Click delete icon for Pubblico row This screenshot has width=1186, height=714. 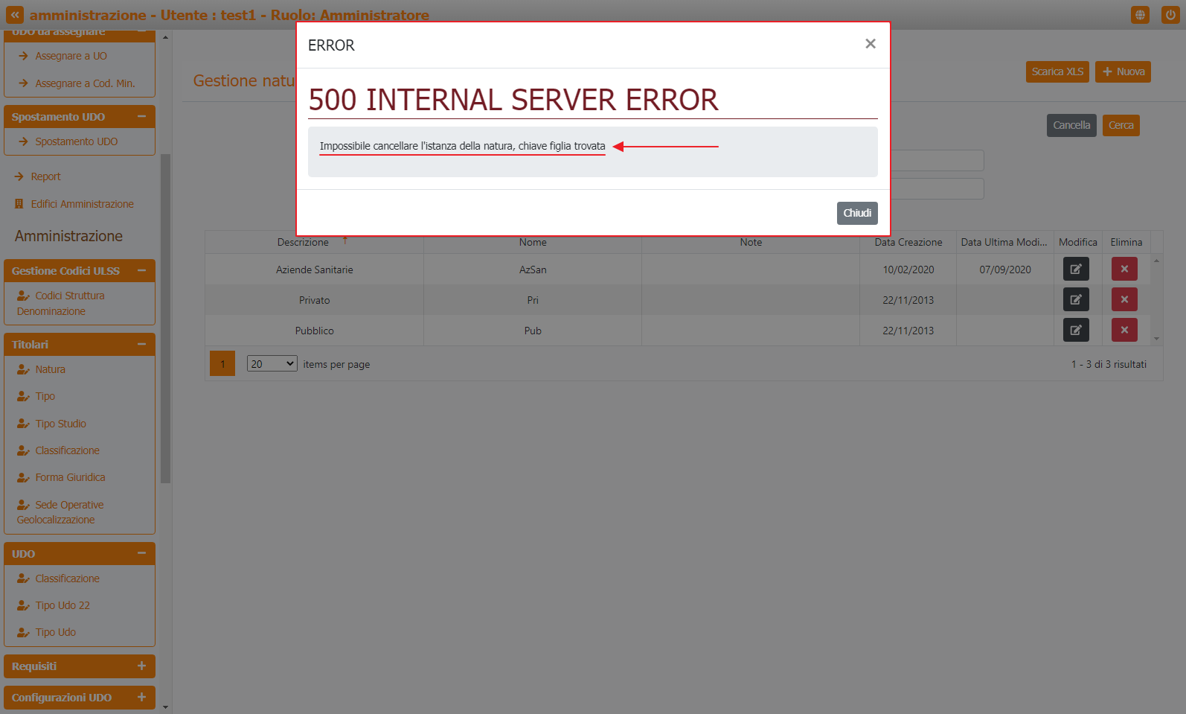tap(1124, 330)
